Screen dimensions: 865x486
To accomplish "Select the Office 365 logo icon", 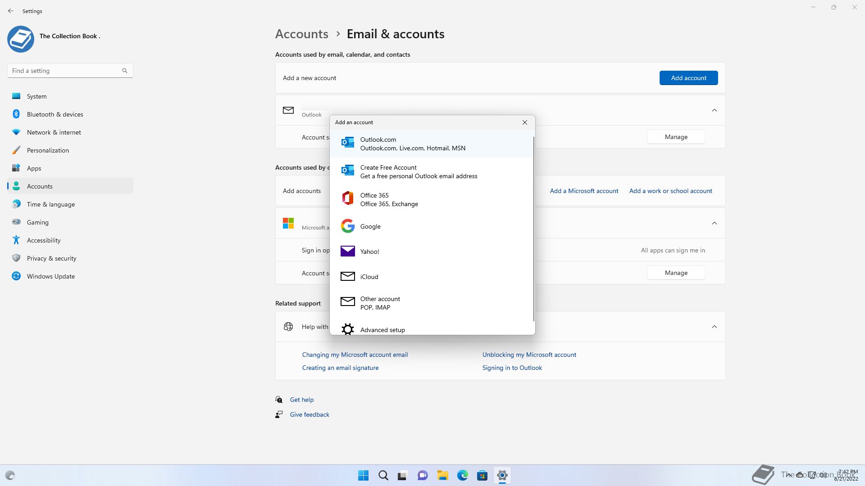I will 347,198.
